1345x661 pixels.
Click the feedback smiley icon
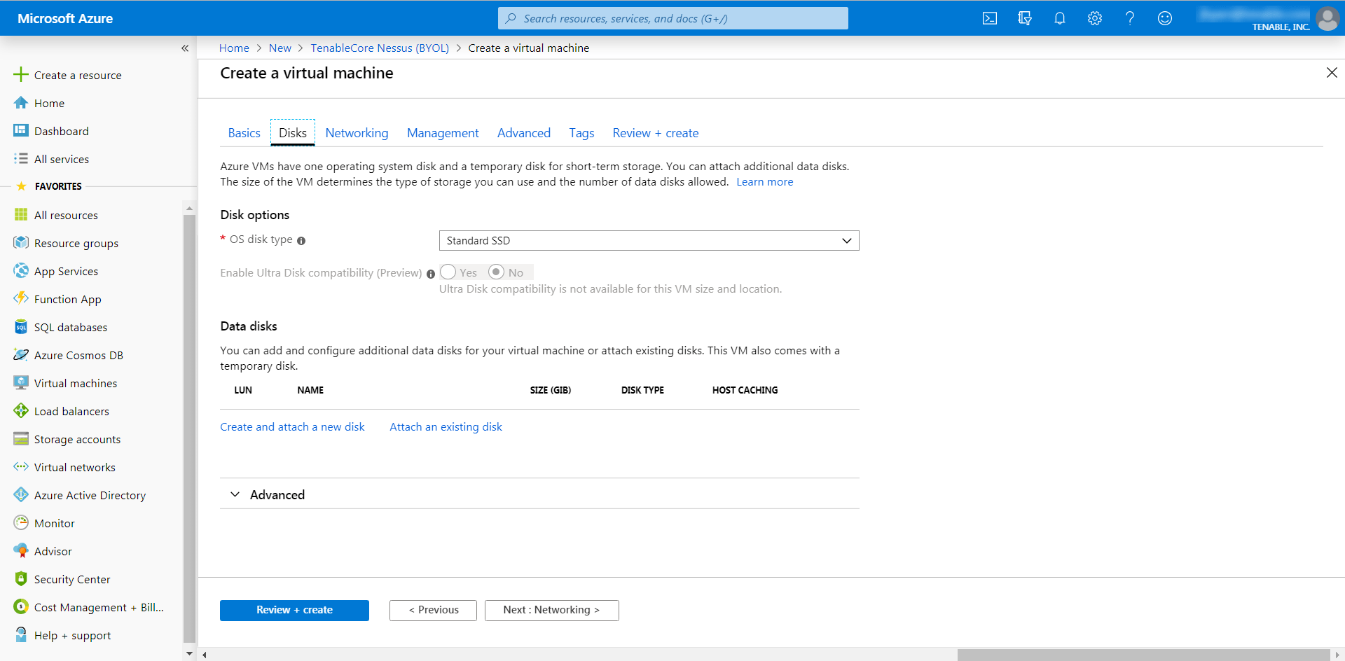tap(1164, 18)
